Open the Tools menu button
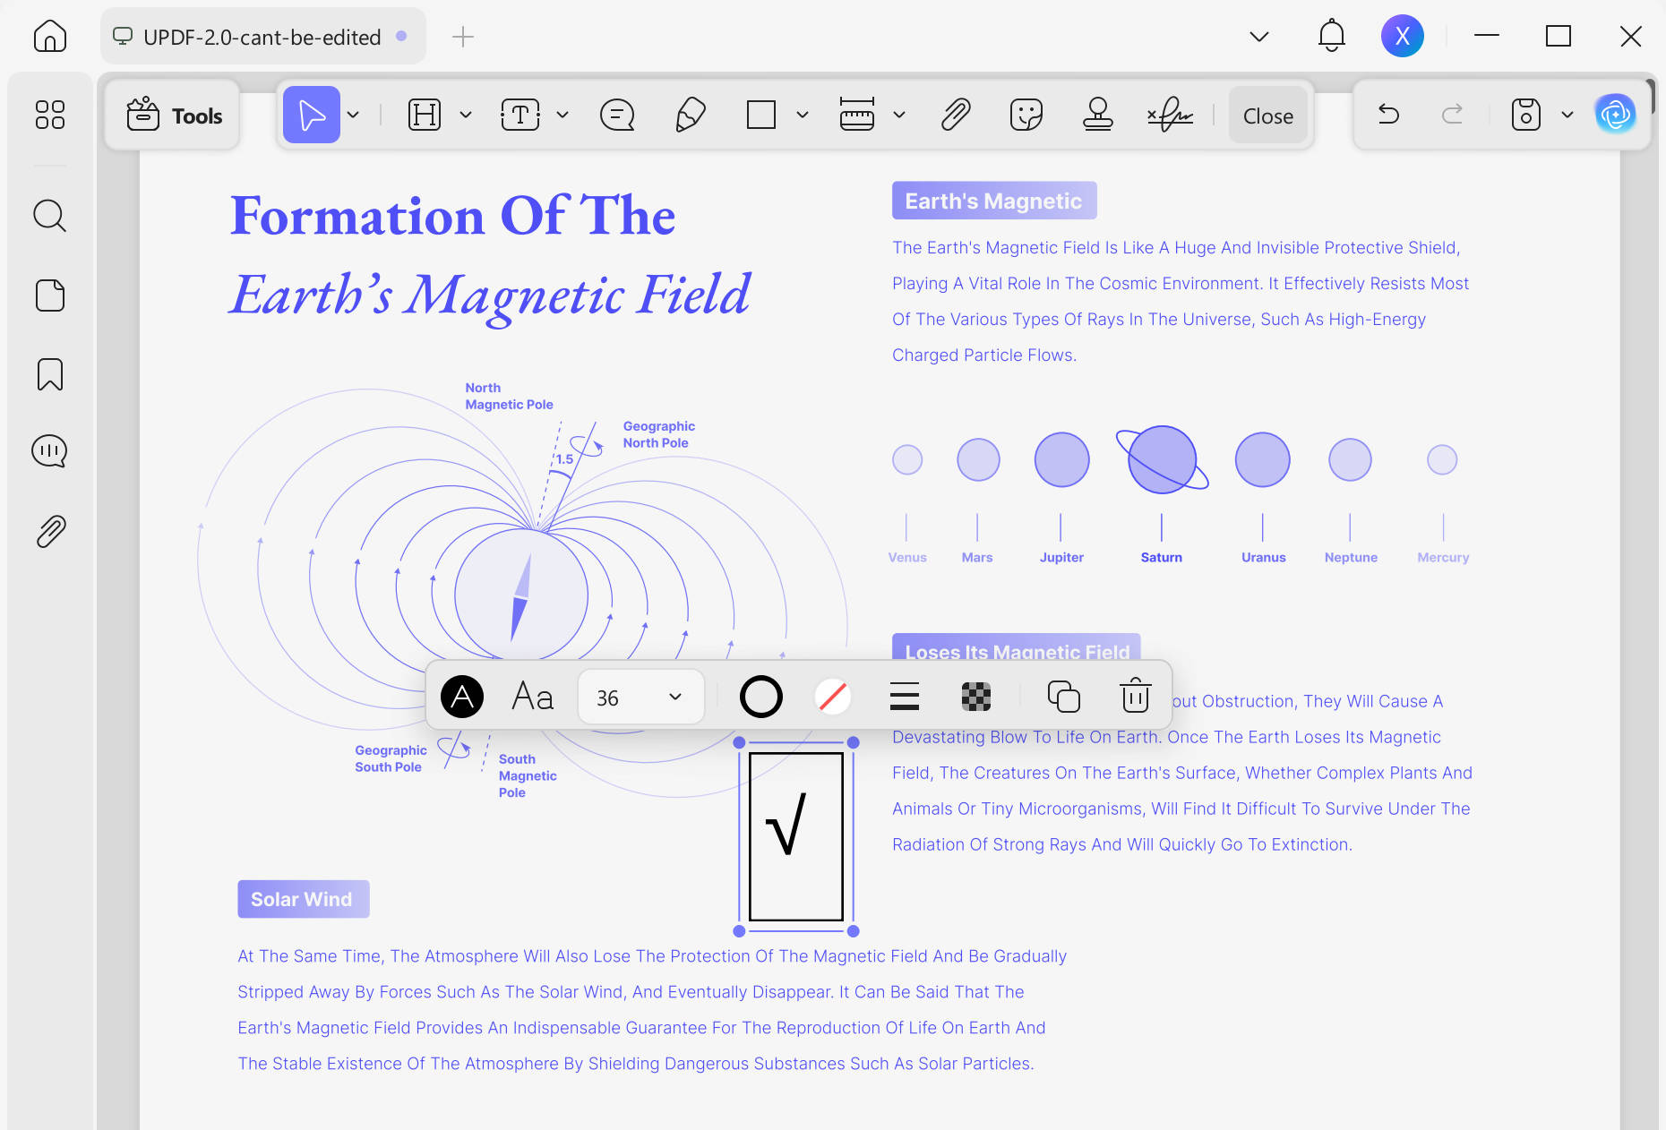 click(x=174, y=116)
